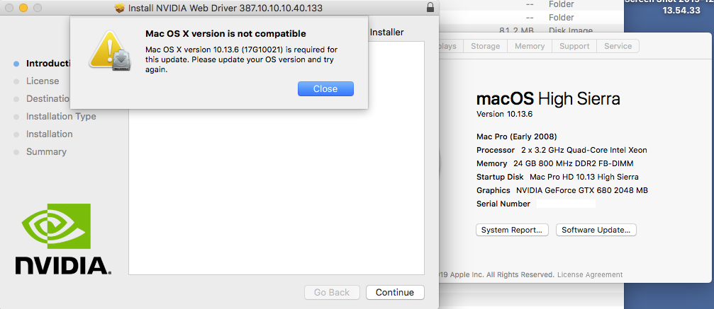This screenshot has width=714, height=309.
Task: Switch to the Storage tab
Action: 486,46
